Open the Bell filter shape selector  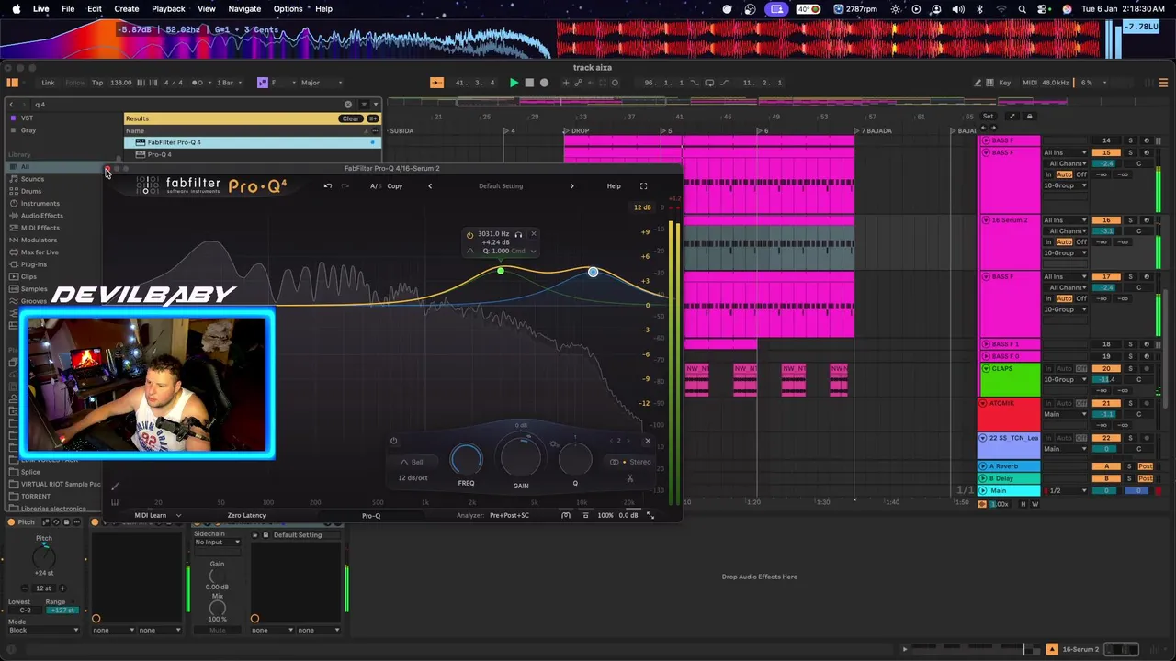412,463
